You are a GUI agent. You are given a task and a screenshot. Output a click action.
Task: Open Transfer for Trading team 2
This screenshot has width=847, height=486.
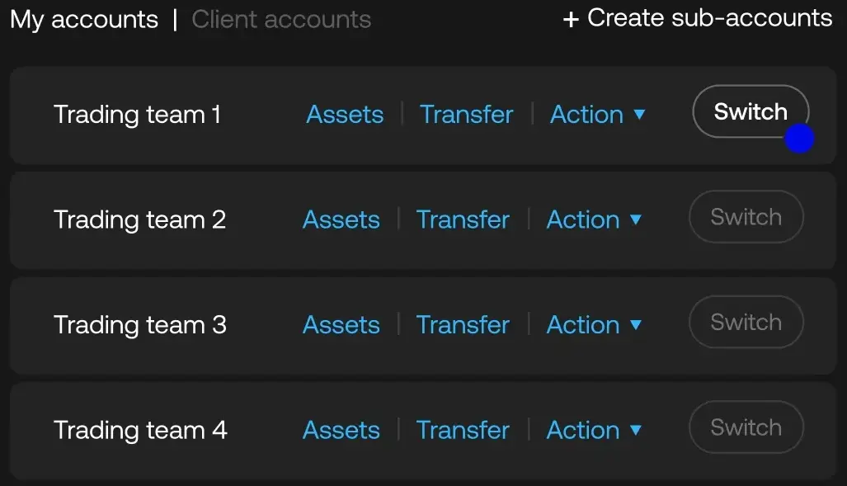point(463,219)
